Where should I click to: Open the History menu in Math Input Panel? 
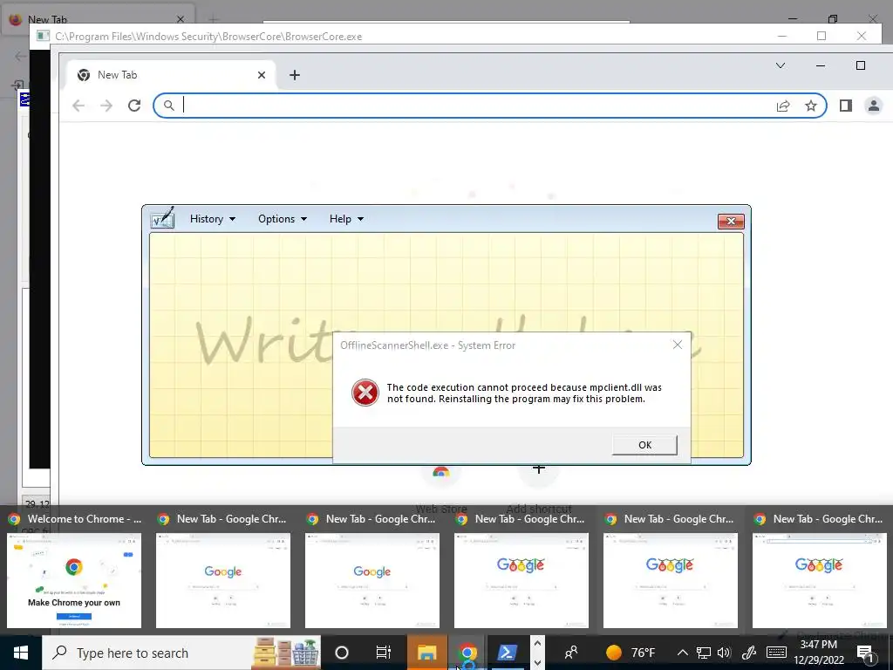[213, 219]
